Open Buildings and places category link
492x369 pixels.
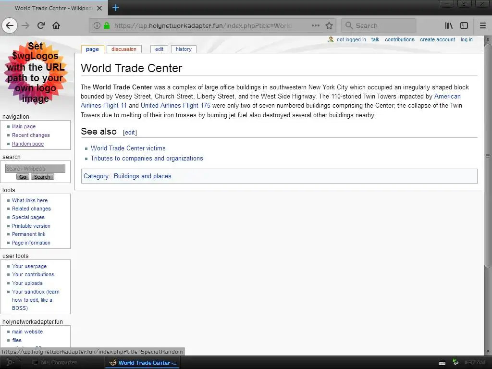point(142,176)
